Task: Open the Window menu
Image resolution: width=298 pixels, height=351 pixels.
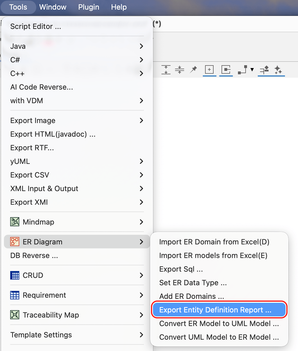Action: [x=53, y=7]
